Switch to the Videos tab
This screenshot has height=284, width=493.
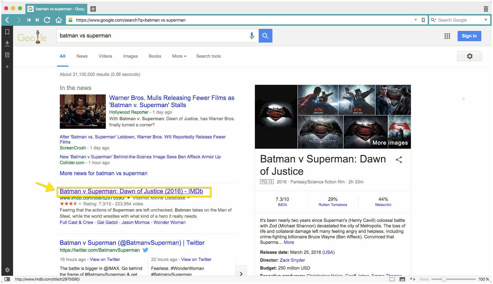105,56
